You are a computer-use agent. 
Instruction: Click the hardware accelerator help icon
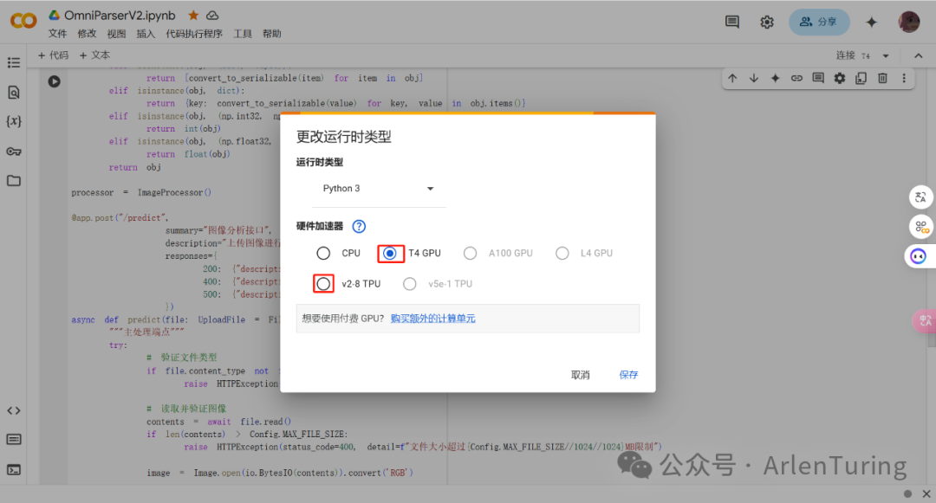click(358, 226)
